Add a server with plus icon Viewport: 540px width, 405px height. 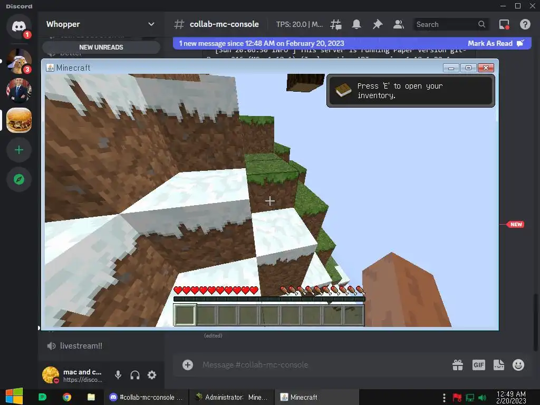point(18,150)
